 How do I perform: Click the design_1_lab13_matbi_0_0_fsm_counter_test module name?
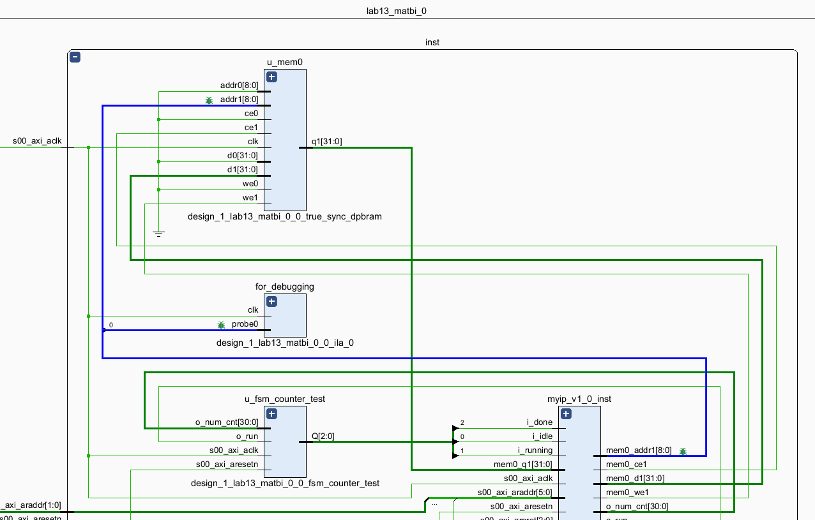pyautogui.click(x=285, y=483)
